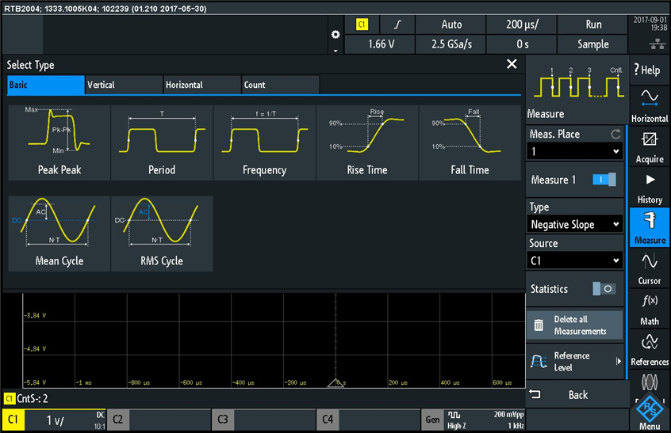Choose the Rise Time measurement icon
Viewport: 671px width, 433px height.
(366, 141)
